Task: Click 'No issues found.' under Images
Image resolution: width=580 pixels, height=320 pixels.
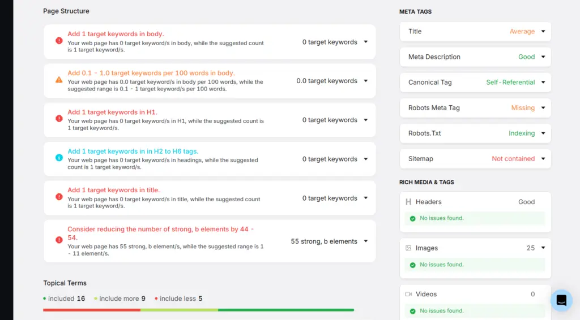Action: click(441, 265)
